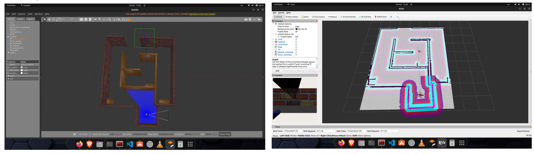Open the Panels menu in RViz

(x=281, y=13)
